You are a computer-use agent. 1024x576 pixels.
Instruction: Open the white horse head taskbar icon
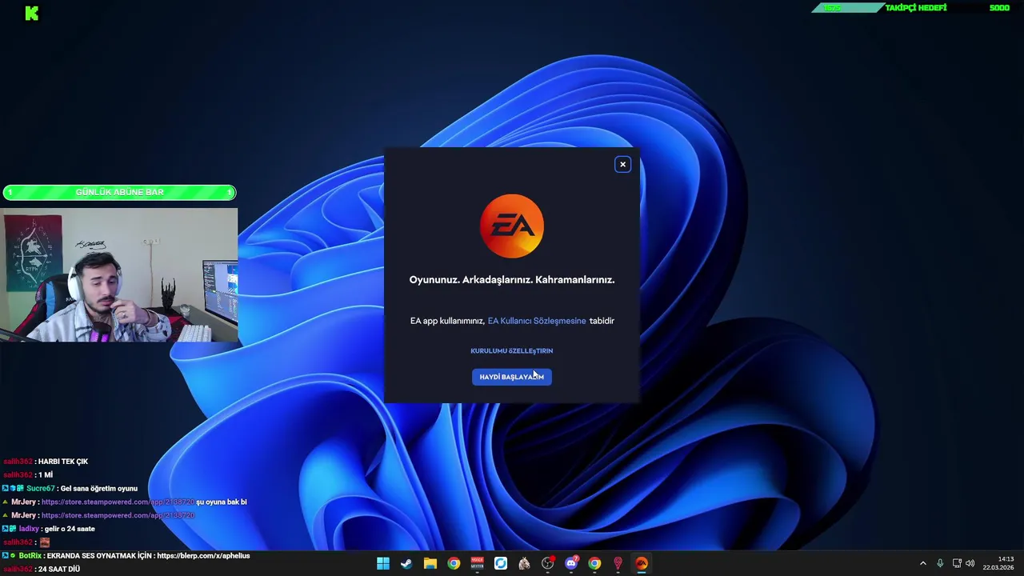click(524, 563)
